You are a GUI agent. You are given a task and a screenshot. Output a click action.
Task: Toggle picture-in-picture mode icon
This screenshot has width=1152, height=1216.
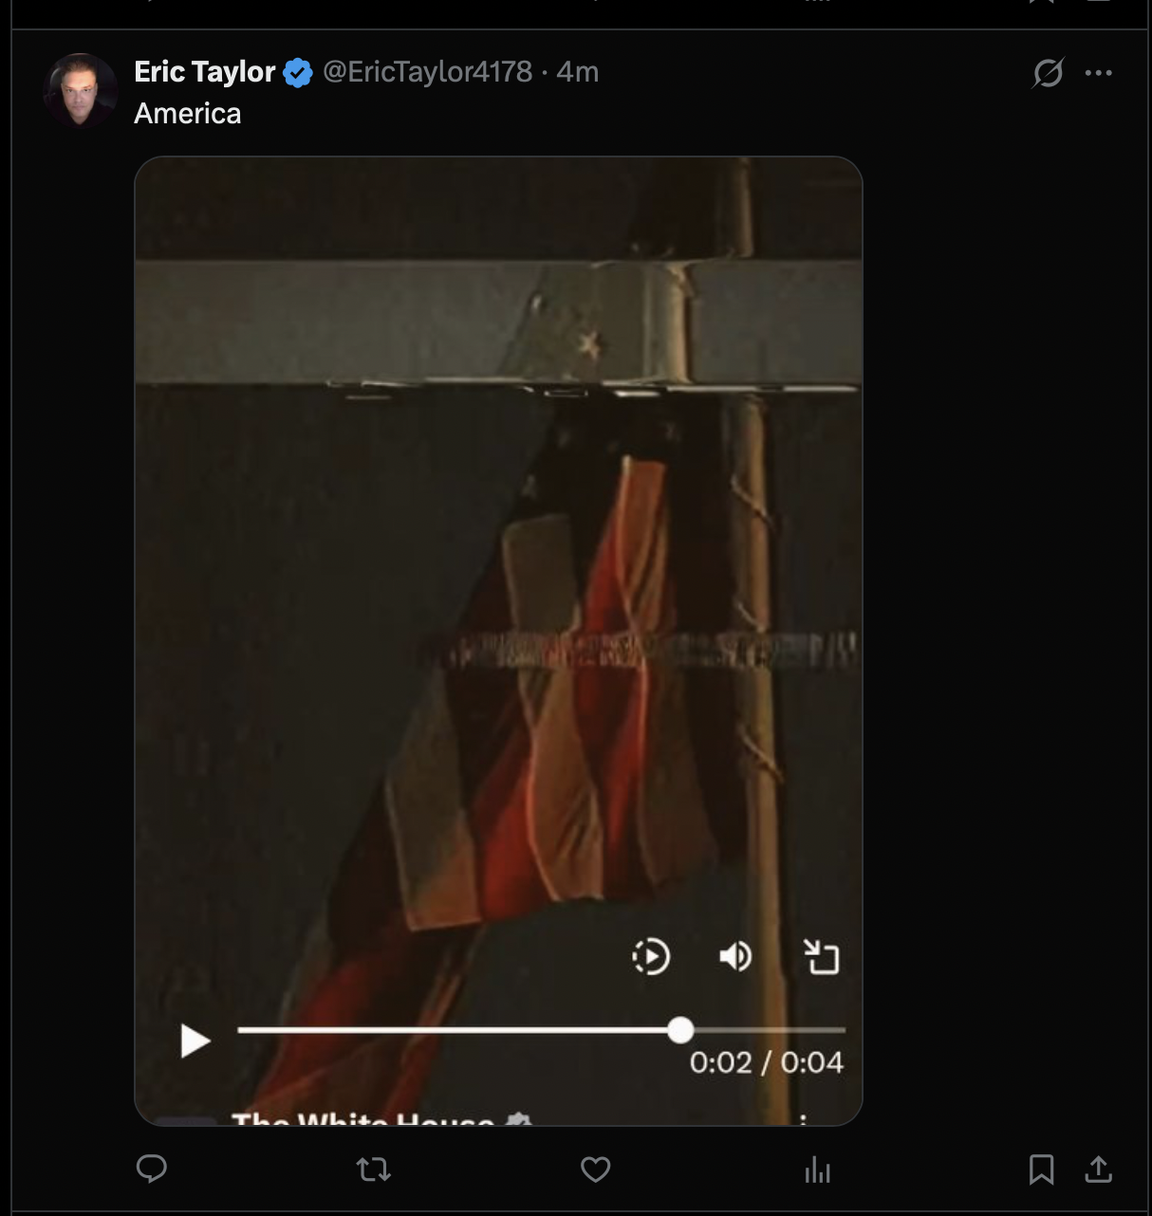[x=822, y=956]
